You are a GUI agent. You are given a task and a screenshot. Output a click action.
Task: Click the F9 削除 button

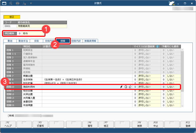pos(139,124)
